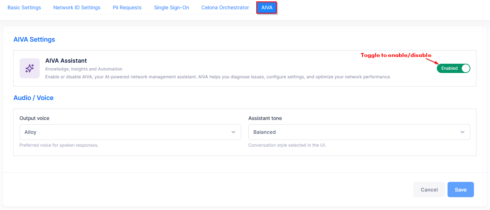490x210 pixels.
Task: Click the AIVA Assistant title text
Action: 66,61
